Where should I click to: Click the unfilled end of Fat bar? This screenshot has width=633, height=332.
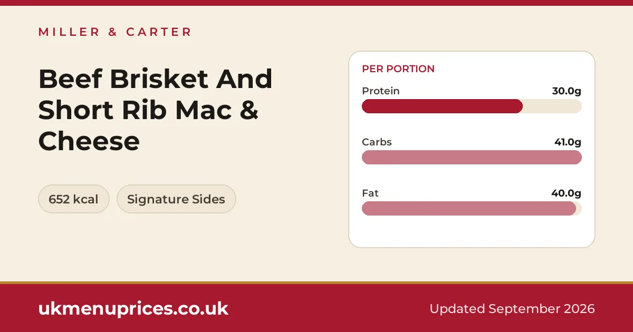(x=579, y=208)
